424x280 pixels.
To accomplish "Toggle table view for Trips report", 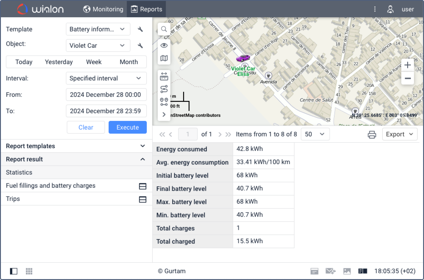I will [142, 199].
